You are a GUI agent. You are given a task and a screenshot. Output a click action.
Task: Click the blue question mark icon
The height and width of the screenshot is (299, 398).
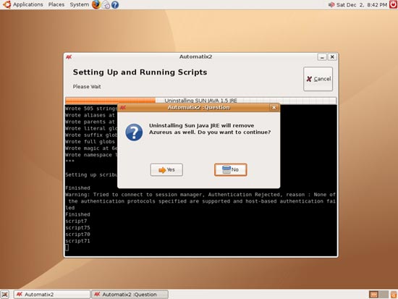(134, 132)
